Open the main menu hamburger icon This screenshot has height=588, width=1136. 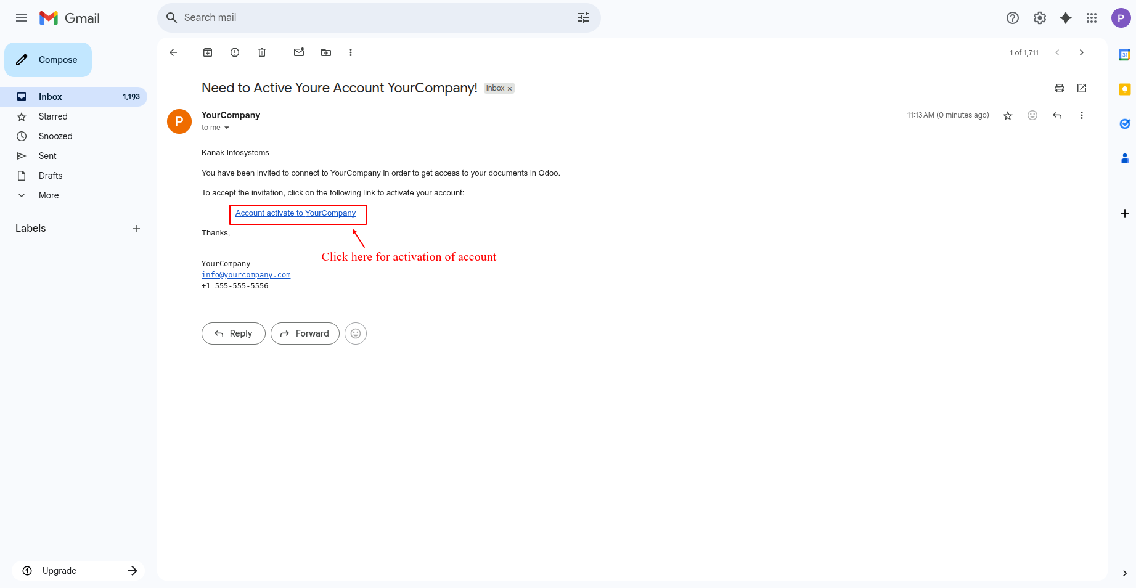22,18
